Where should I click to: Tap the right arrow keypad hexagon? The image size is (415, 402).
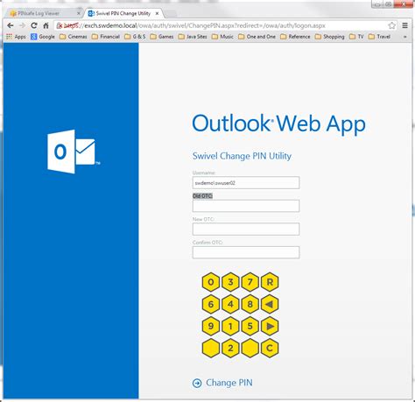click(270, 326)
